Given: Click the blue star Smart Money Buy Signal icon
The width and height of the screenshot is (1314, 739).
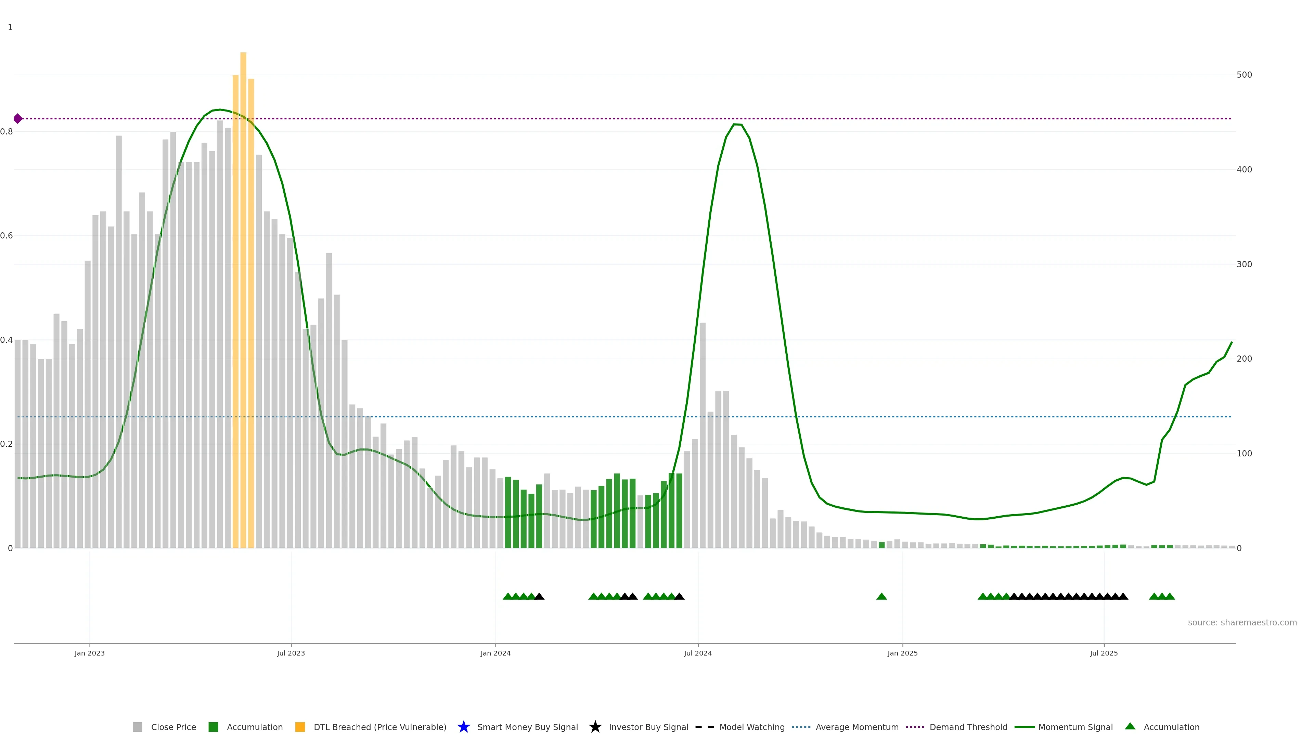Looking at the screenshot, I should pos(463,727).
